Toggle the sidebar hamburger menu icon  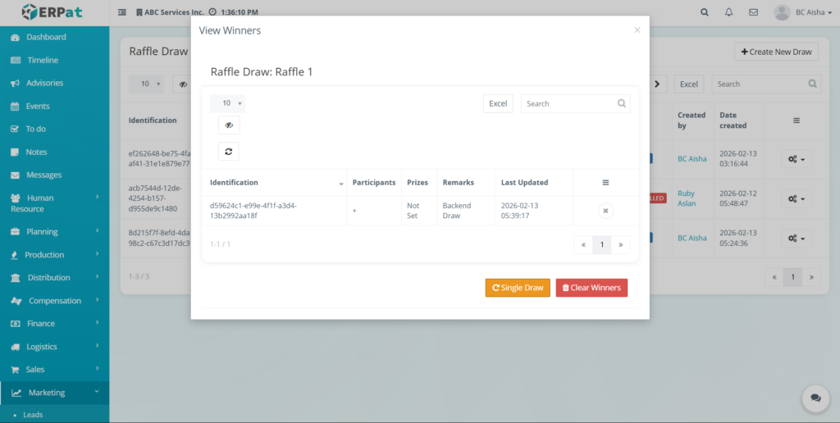(x=122, y=12)
